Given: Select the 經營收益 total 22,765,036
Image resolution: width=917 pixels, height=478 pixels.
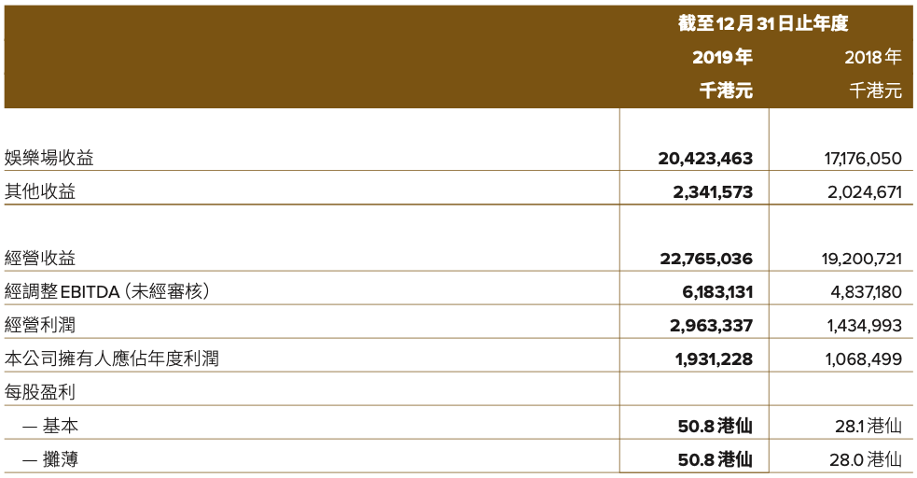Looking at the screenshot, I should 705,259.
